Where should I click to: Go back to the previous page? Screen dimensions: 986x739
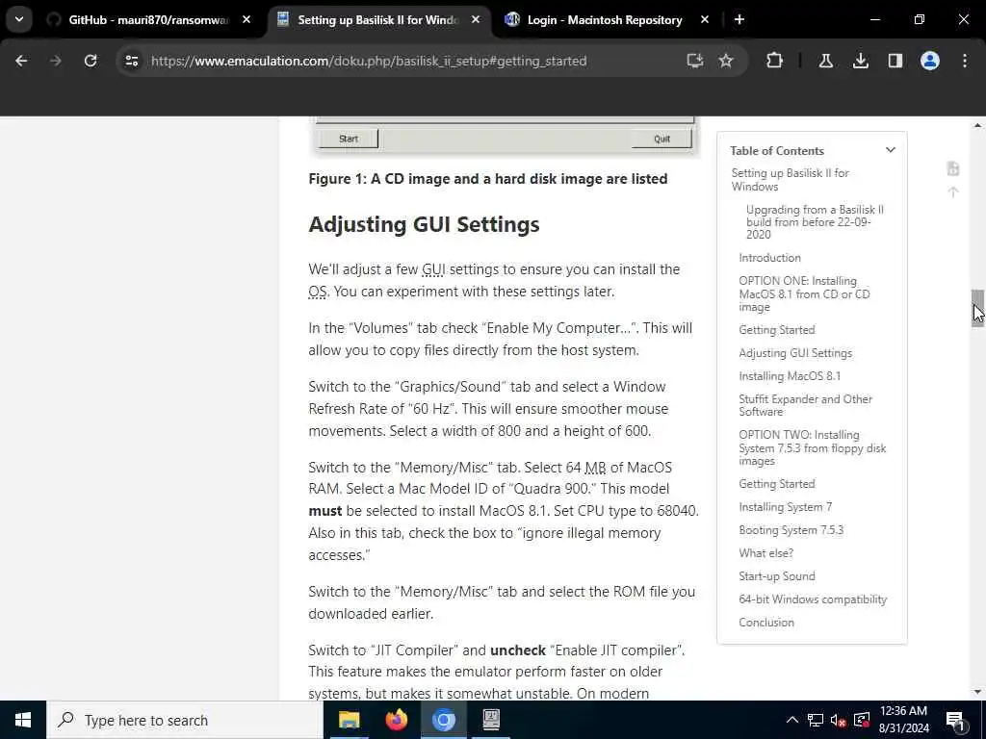(x=21, y=61)
